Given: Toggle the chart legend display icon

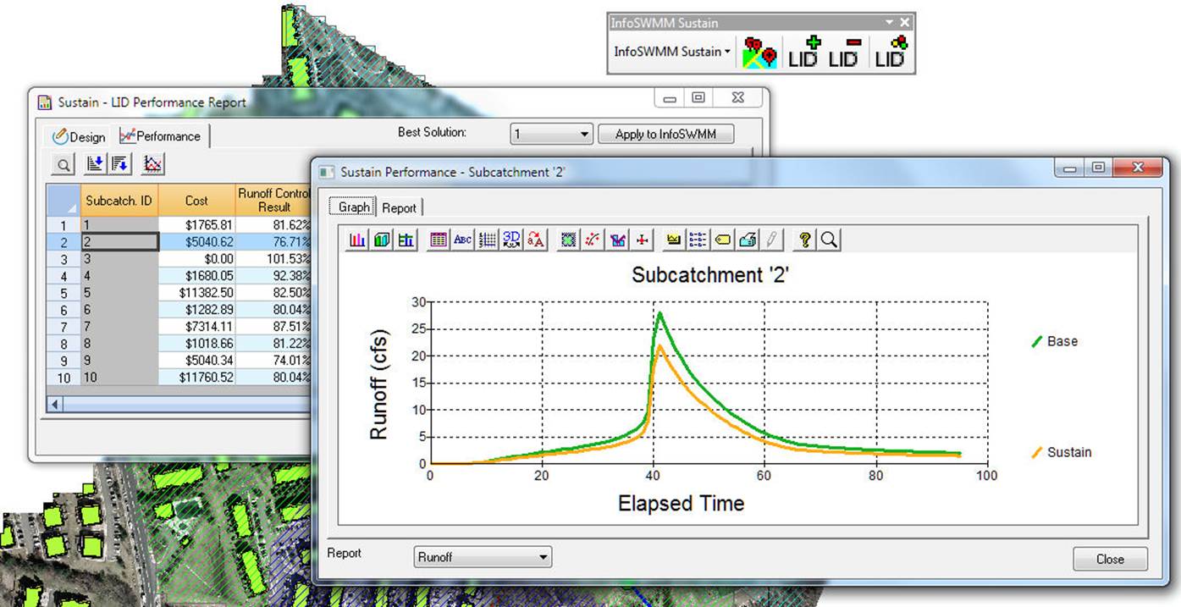Looking at the screenshot, I should (697, 239).
